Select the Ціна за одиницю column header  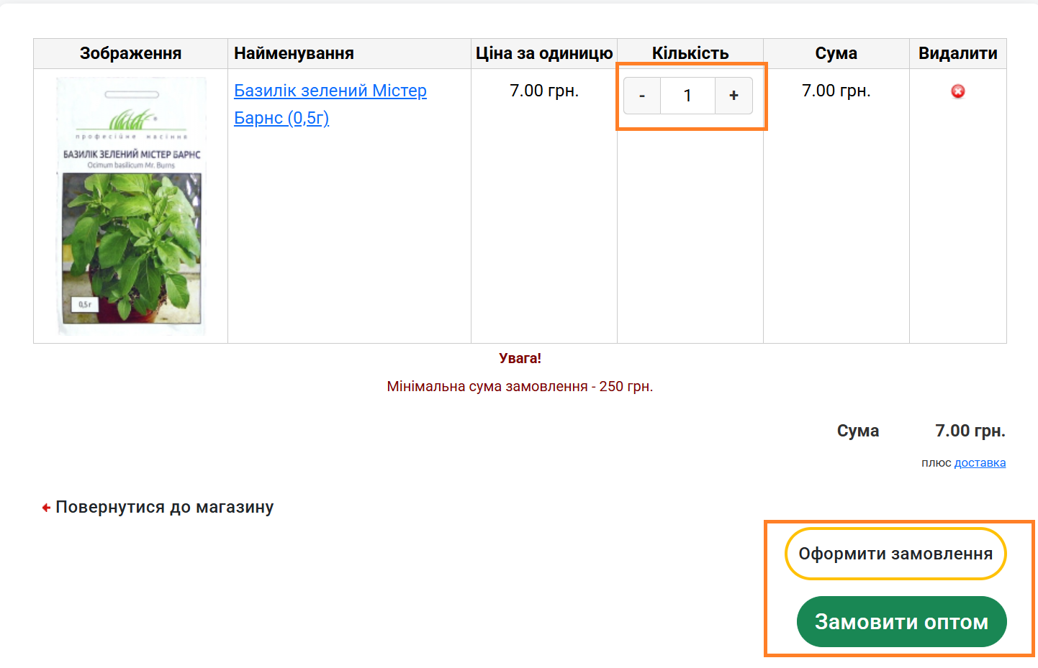[x=544, y=53]
